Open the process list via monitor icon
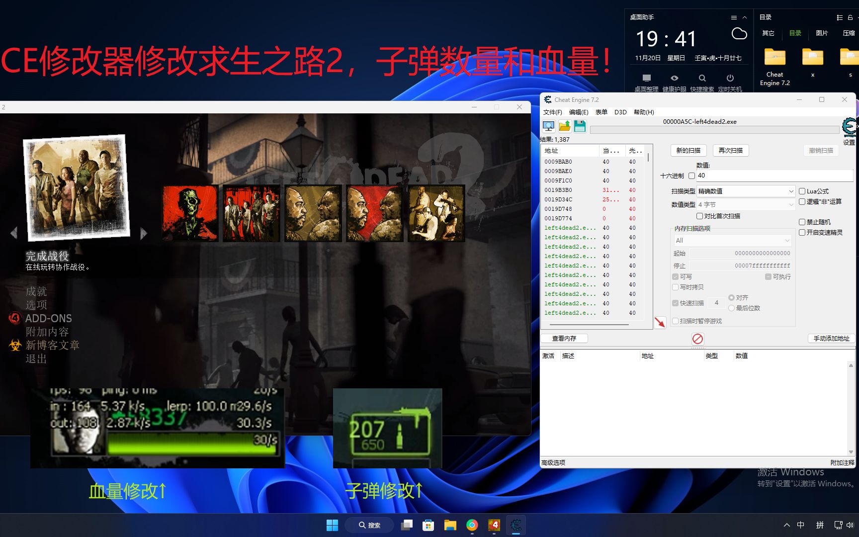The image size is (859, 537). point(548,126)
